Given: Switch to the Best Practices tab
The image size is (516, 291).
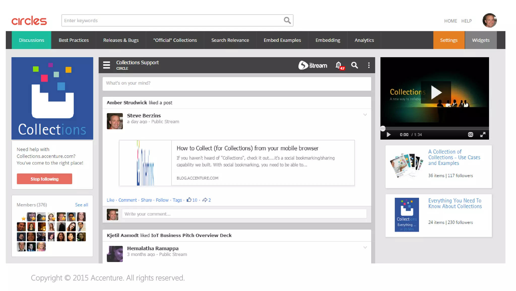Looking at the screenshot, I should [74, 40].
